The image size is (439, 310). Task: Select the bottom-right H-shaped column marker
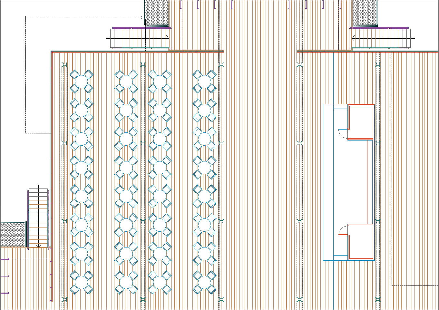point(378,300)
